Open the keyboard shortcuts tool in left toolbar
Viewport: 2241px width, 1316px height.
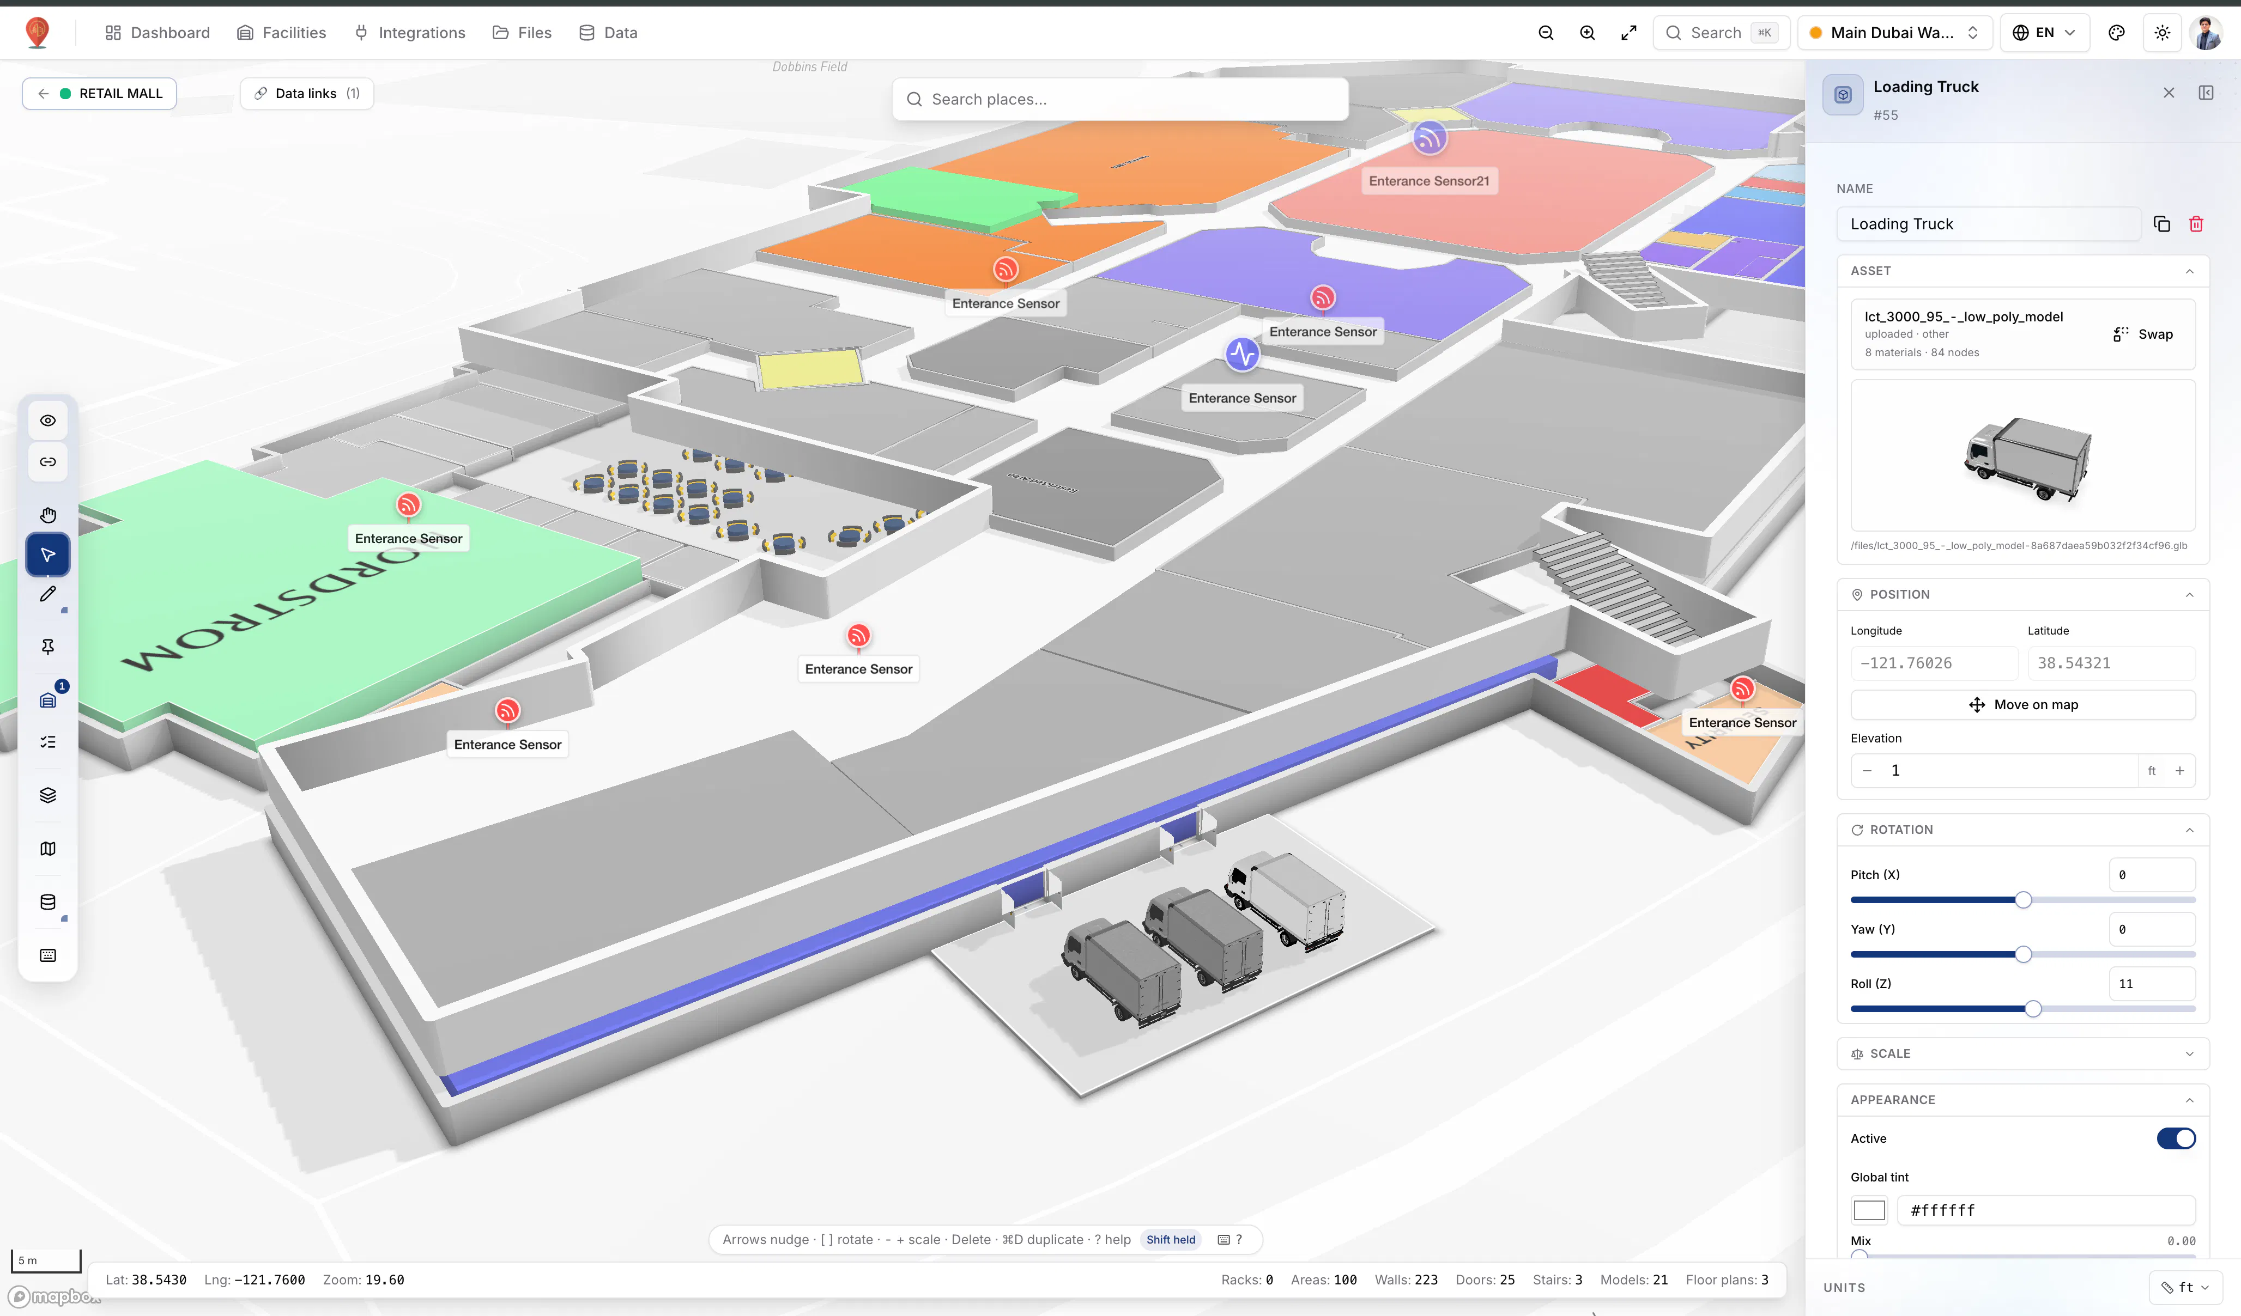(48, 955)
